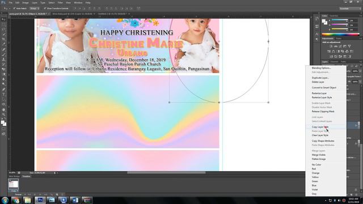This screenshot has width=363, height=204.
Task: Add a Brightness/Contrast adjustment
Action: point(331,46)
